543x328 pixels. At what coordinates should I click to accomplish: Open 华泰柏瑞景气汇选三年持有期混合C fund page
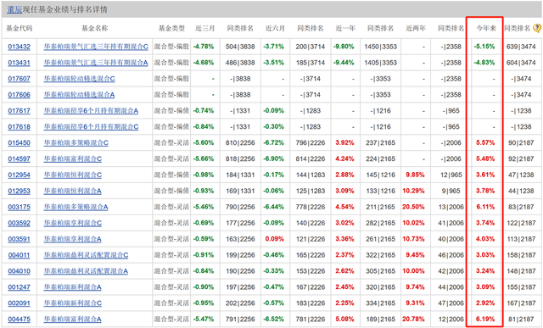[96, 47]
